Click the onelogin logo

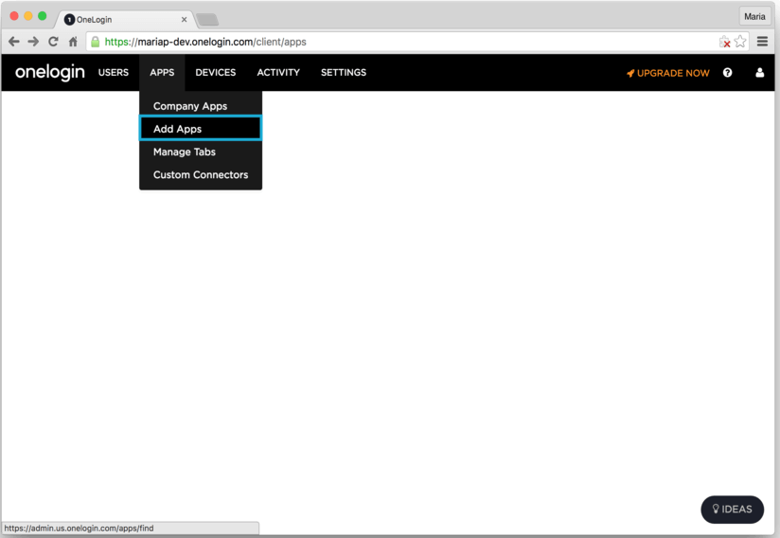50,73
